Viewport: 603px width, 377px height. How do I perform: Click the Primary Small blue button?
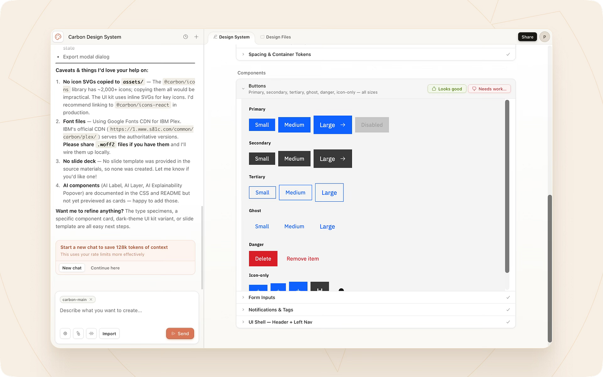pos(262,125)
